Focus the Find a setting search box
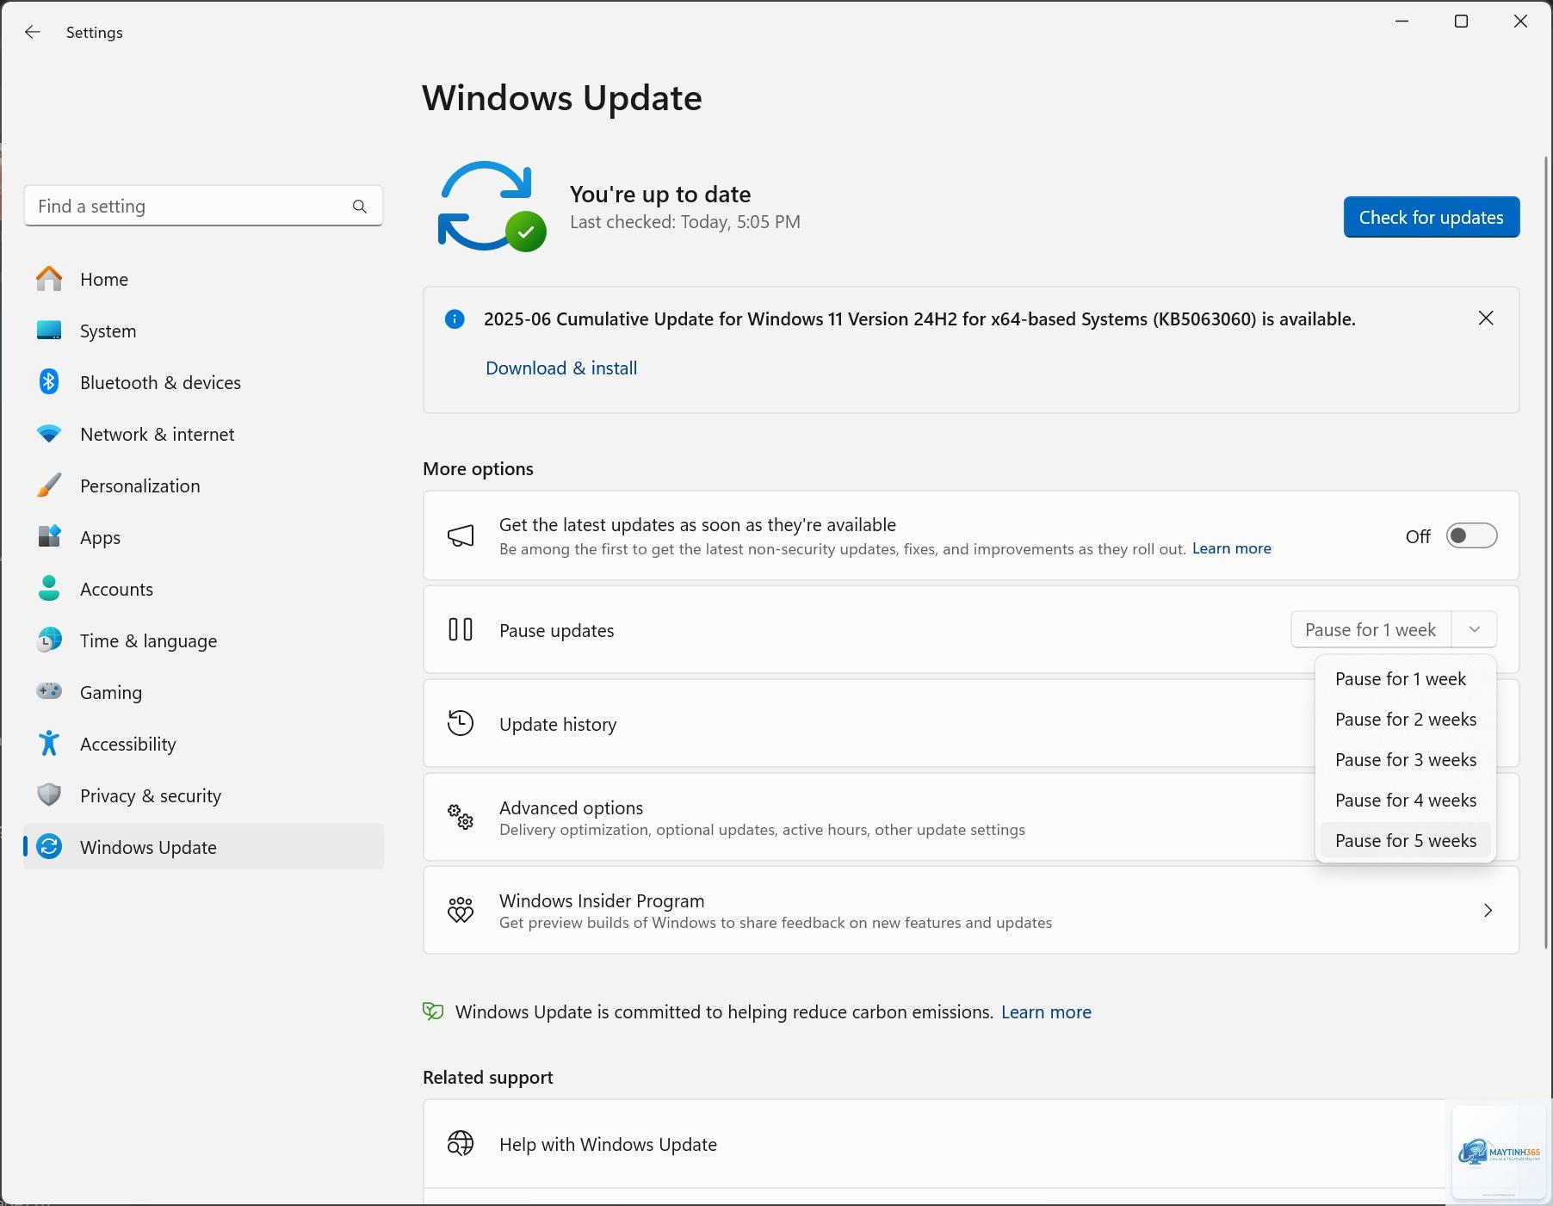This screenshot has width=1553, height=1206. pyautogui.click(x=203, y=206)
